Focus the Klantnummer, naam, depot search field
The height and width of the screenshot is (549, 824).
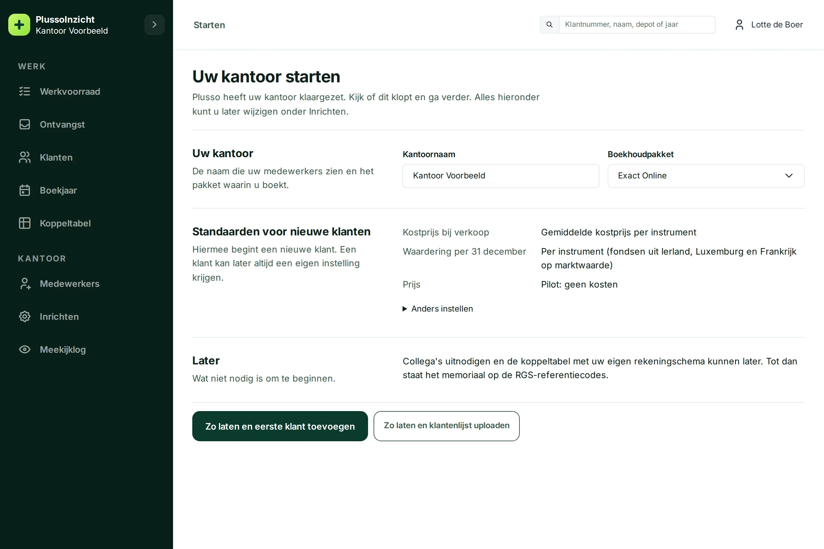coord(637,24)
